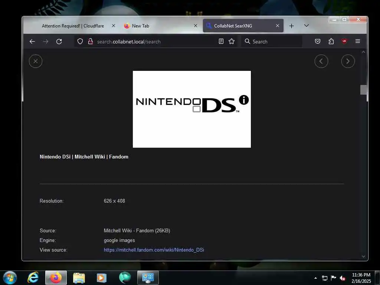Viewport: 380px width, 285px height.
Task: Open the mitchell.fandom.com Nintendo_DSi link
Action: click(154, 250)
